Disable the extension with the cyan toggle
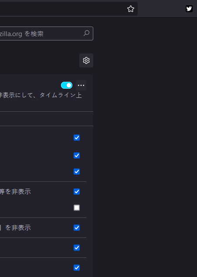 [x=67, y=85]
